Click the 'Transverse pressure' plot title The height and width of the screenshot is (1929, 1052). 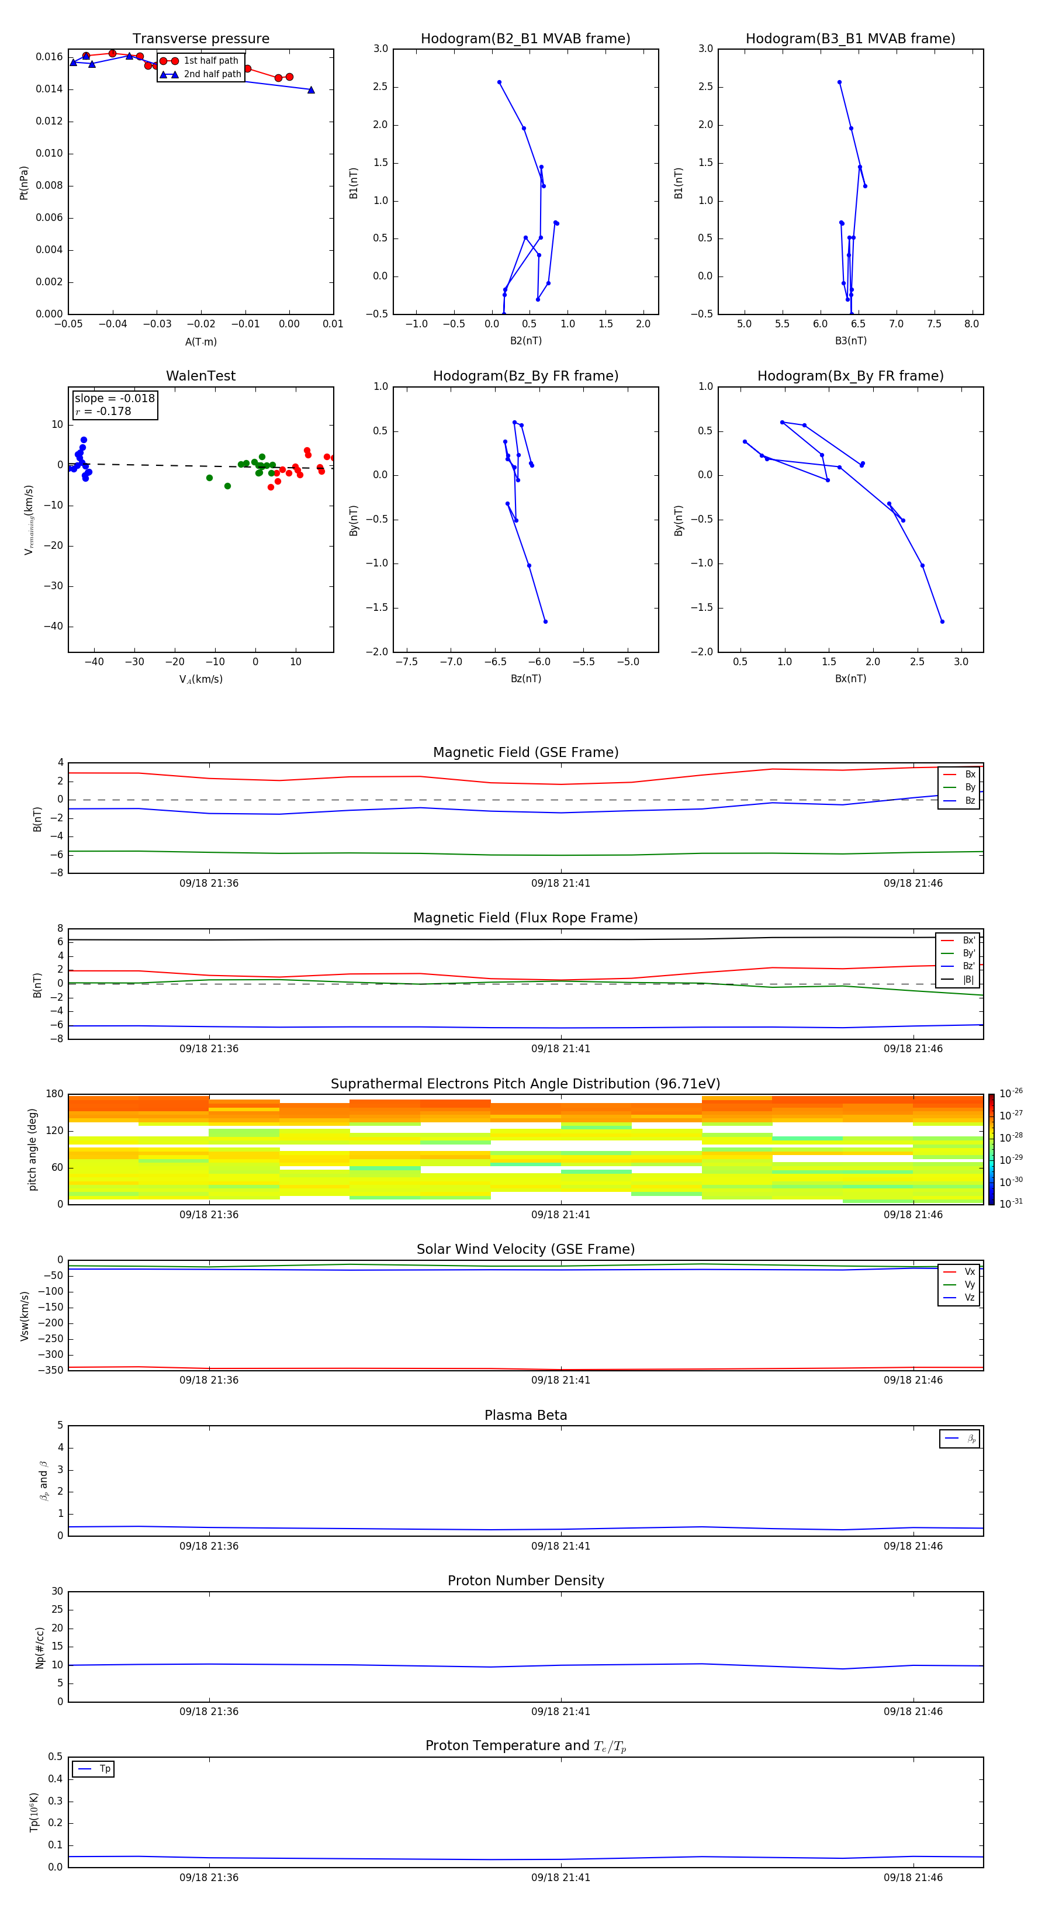pos(200,39)
